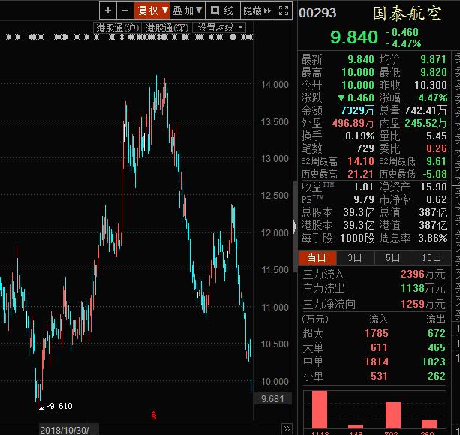Click stock code 00293
460x435 pixels.
pyautogui.click(x=317, y=13)
